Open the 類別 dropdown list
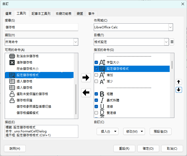Screen dimensions: 187x156 pos(76,42)
